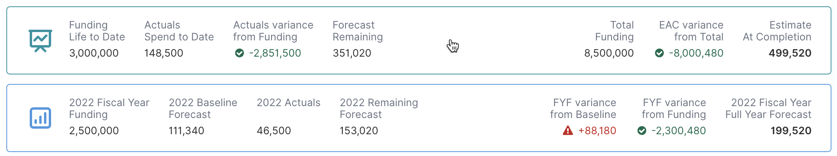Screen dimensions: 837x156
Task: Select the Full Year Forecast value 199,520
Action: tap(791, 131)
